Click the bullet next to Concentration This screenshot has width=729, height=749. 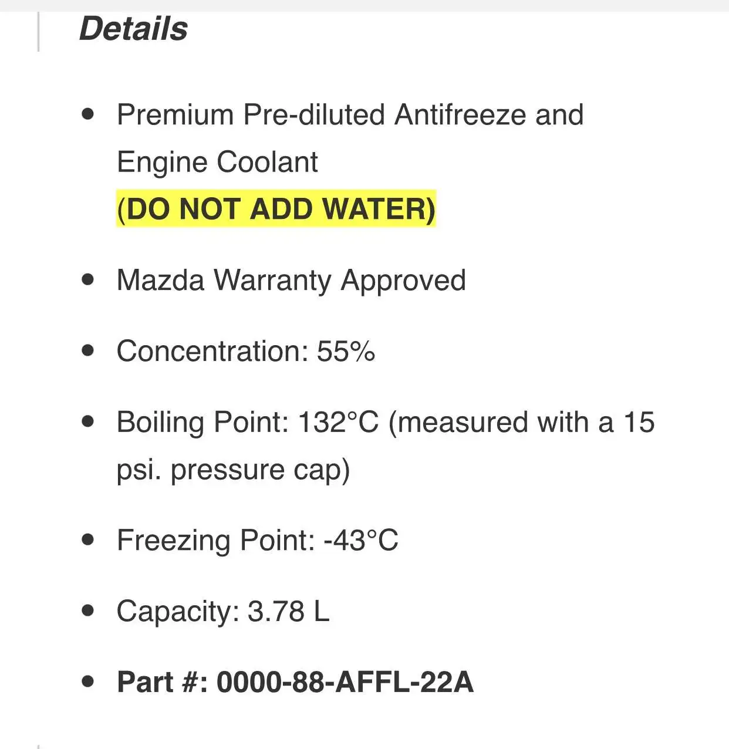[x=88, y=350]
